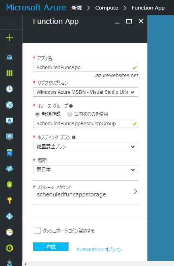The image size is (174, 266).
Task: Open サブスクリプション dropdown
Action: tap(85, 92)
